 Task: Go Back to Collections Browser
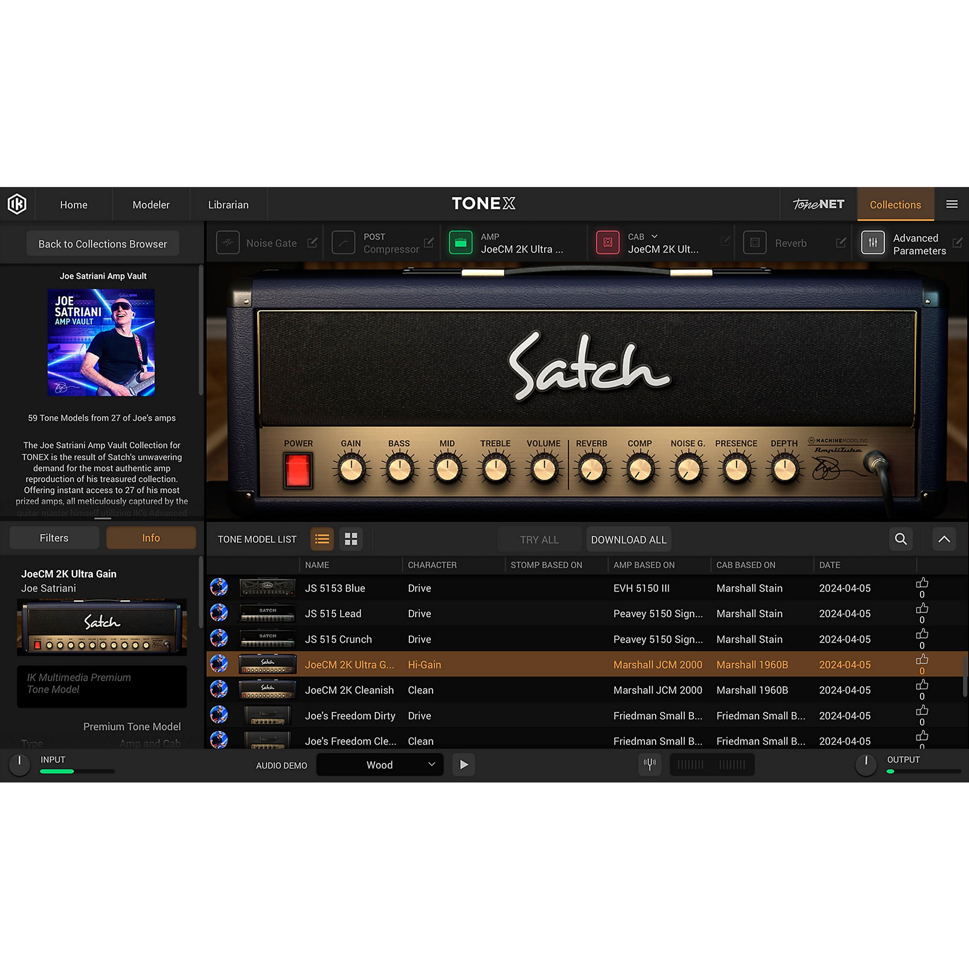pos(103,244)
